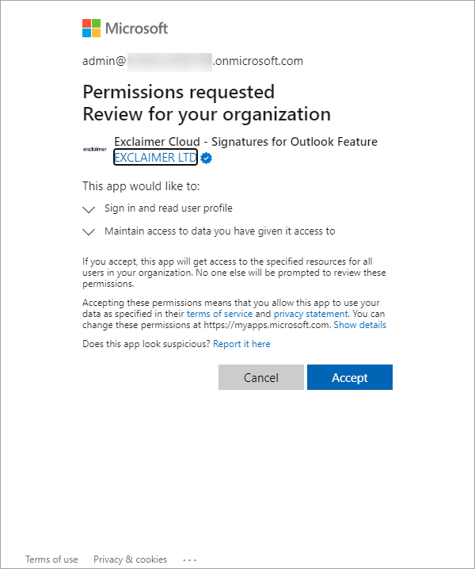
Task: Click the Microsoft four-square logo
Action: [x=91, y=29]
